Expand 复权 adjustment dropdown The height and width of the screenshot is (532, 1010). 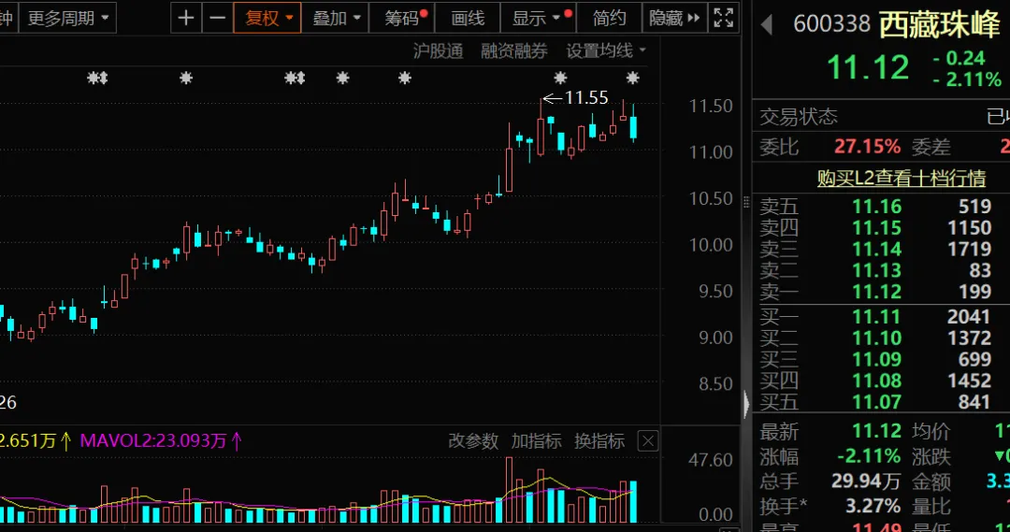[268, 18]
